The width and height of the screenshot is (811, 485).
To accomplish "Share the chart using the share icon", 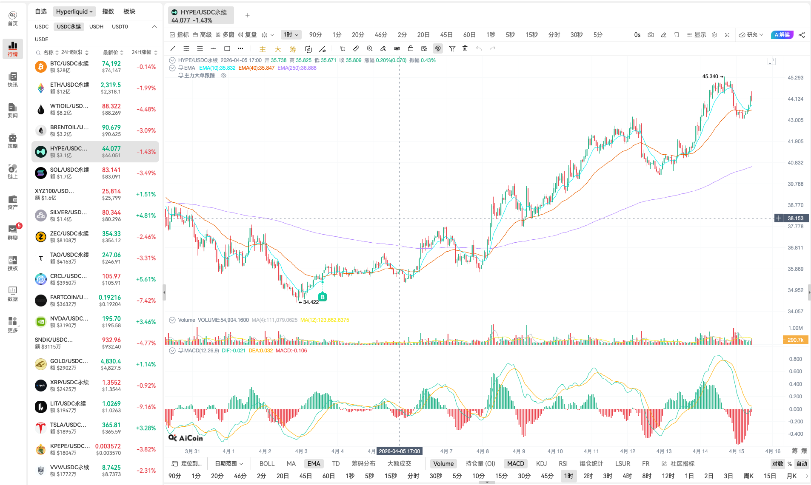I will coord(802,35).
